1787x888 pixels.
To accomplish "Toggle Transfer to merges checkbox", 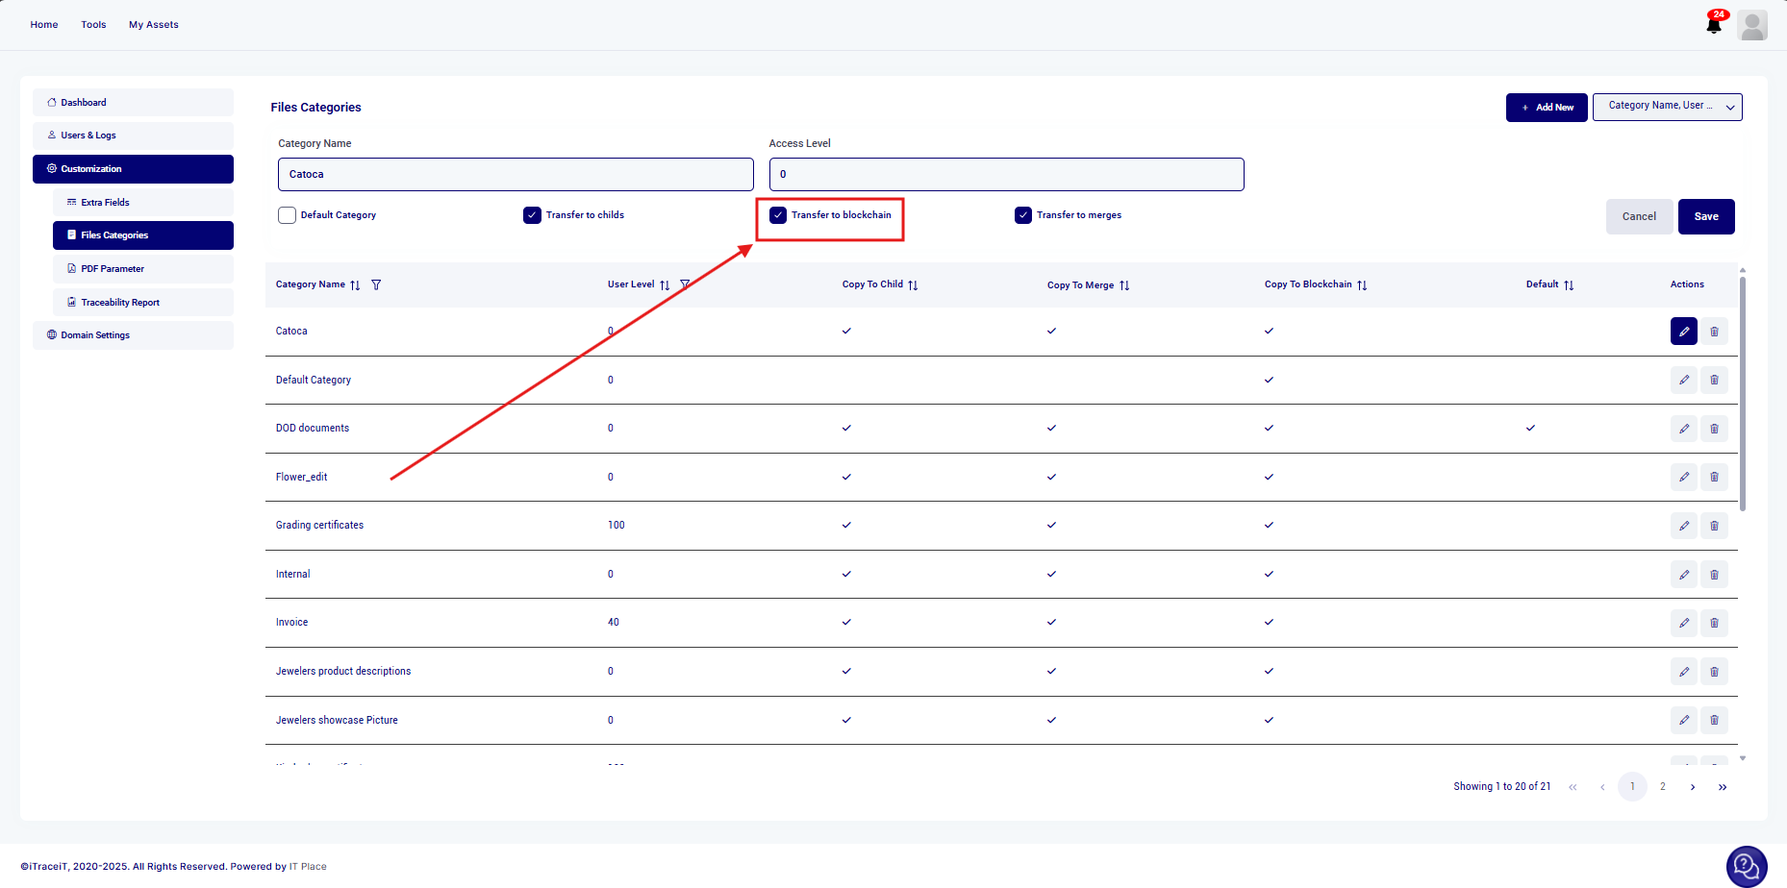I will coord(1023,215).
